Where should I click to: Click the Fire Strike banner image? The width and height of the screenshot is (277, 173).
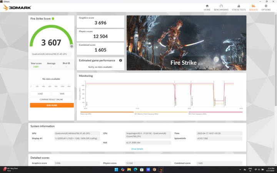pos(186,43)
